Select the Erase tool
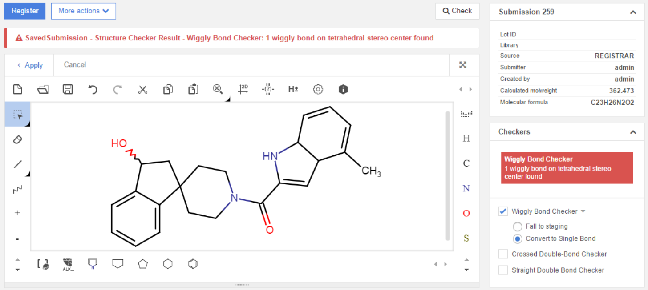Image resolution: width=648 pixels, height=290 pixels. pyautogui.click(x=18, y=139)
